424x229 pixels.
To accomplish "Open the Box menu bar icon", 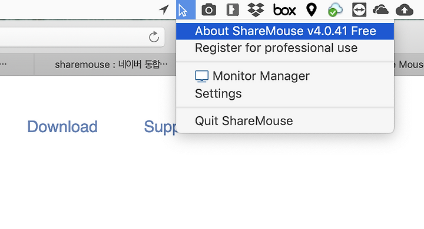I will (x=284, y=10).
